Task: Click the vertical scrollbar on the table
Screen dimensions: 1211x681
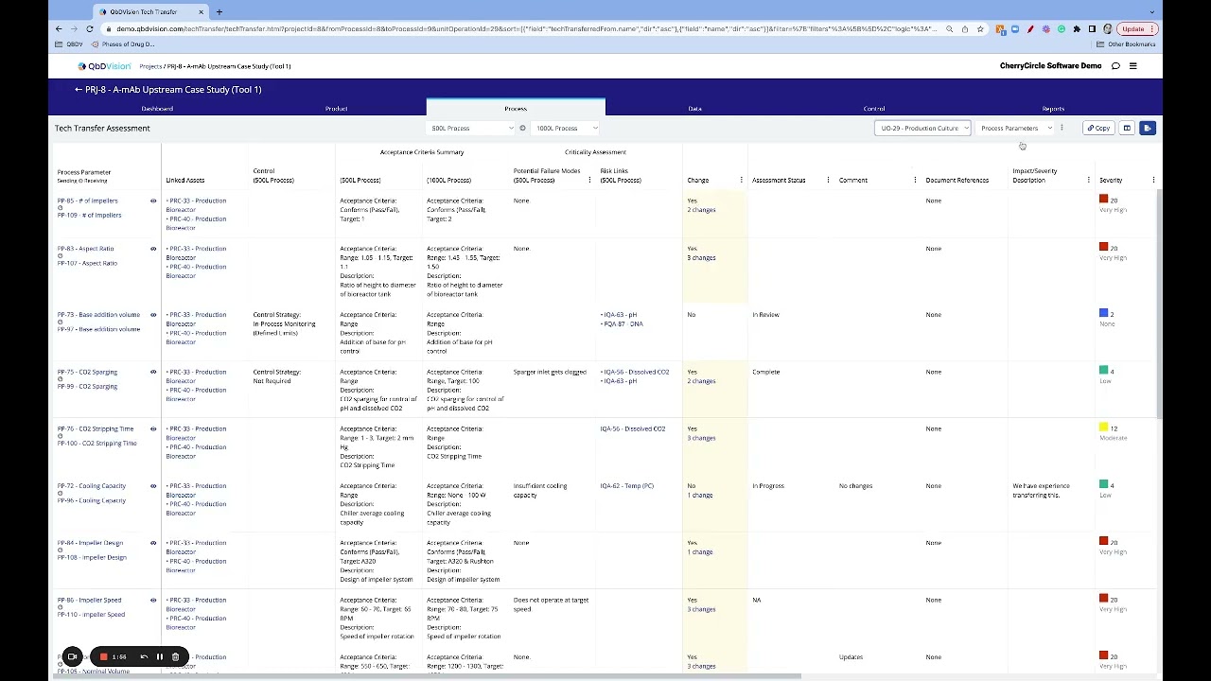Action: [x=1159, y=303]
